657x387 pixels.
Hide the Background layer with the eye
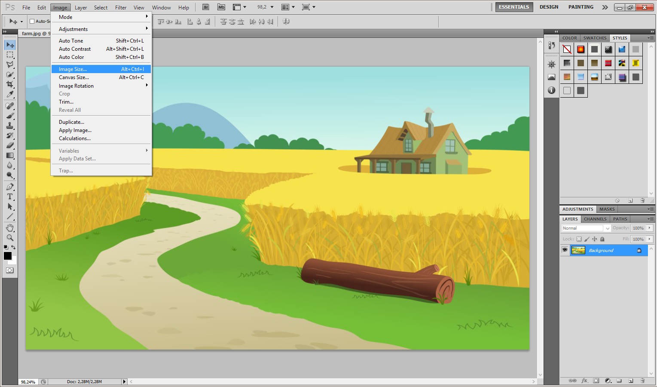click(x=565, y=250)
